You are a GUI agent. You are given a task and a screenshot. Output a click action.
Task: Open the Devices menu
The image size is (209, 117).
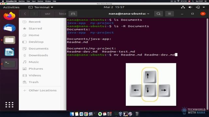coord(40,1)
